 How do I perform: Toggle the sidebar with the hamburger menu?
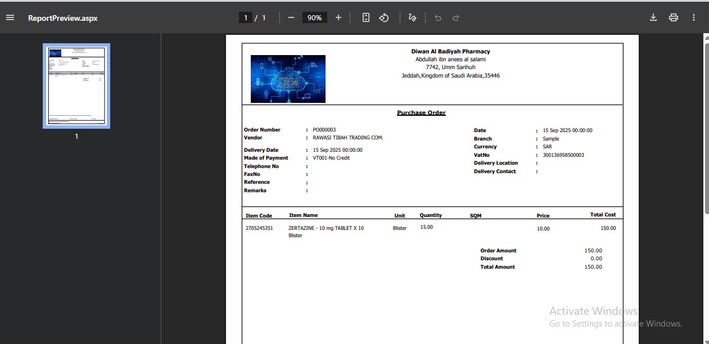tap(10, 17)
